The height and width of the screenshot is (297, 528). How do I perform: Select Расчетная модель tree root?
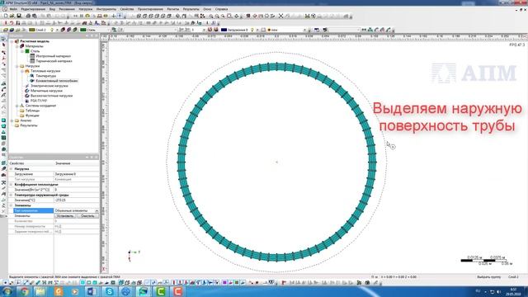[x=35, y=41]
